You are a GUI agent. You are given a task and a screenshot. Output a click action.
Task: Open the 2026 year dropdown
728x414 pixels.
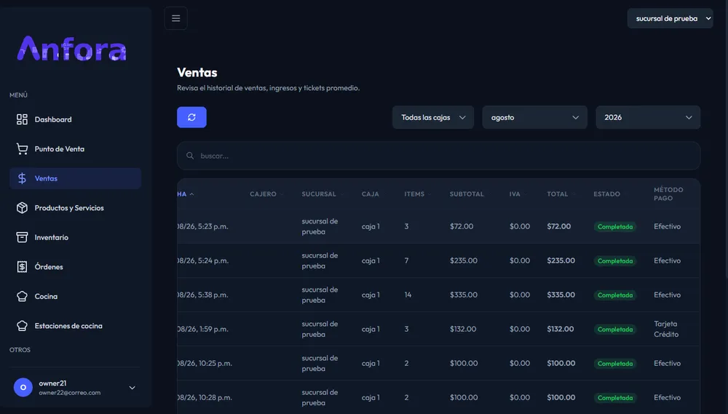point(648,117)
